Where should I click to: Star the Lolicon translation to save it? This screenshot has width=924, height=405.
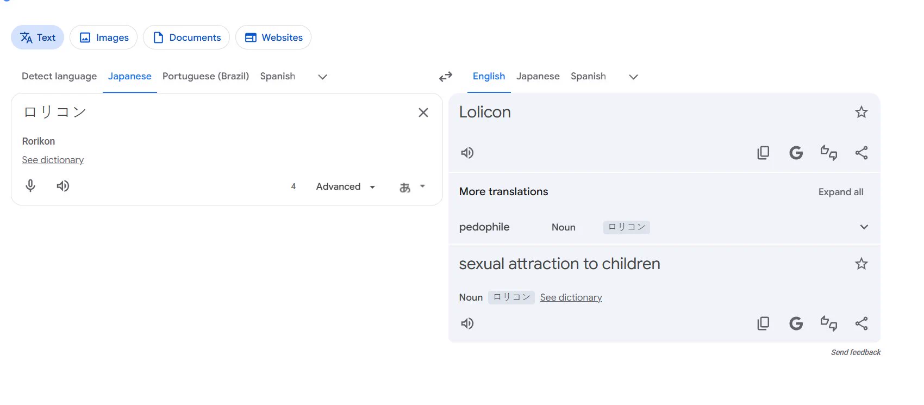point(861,113)
